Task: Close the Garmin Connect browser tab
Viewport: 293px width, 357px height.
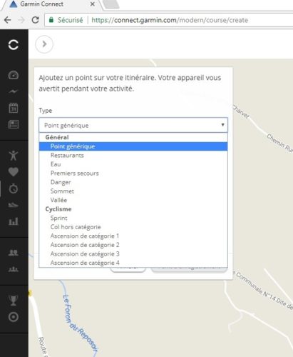Action: point(93,4)
